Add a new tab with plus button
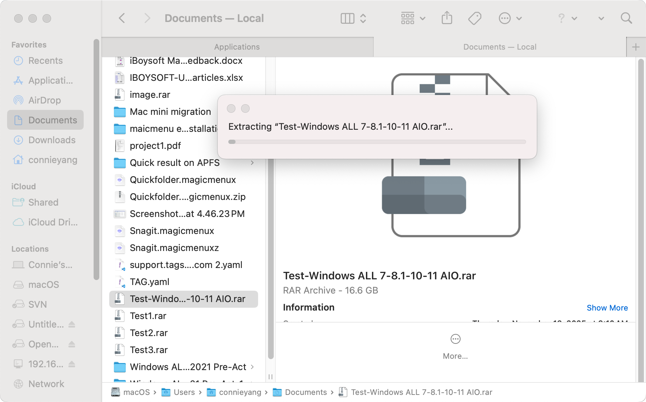 (636, 47)
